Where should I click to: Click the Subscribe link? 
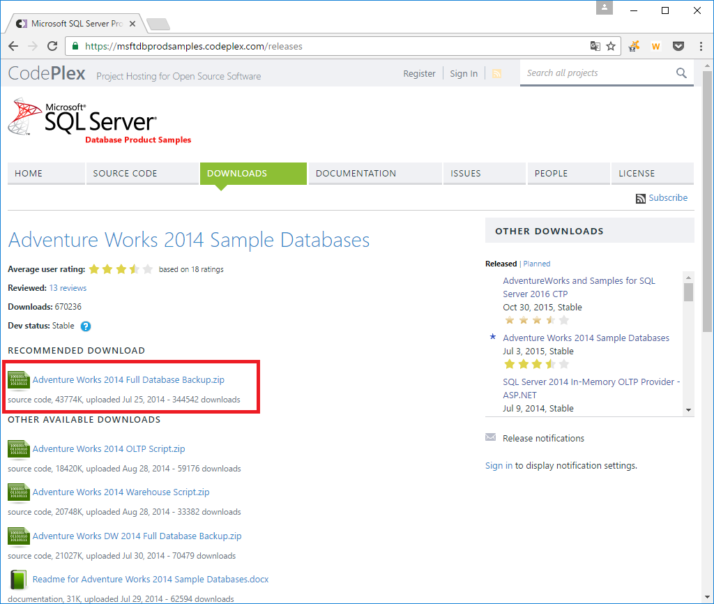[x=668, y=198]
